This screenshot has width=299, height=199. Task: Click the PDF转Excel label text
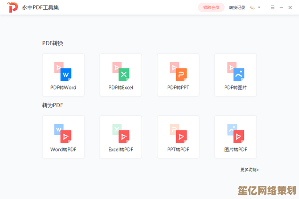point(121,88)
